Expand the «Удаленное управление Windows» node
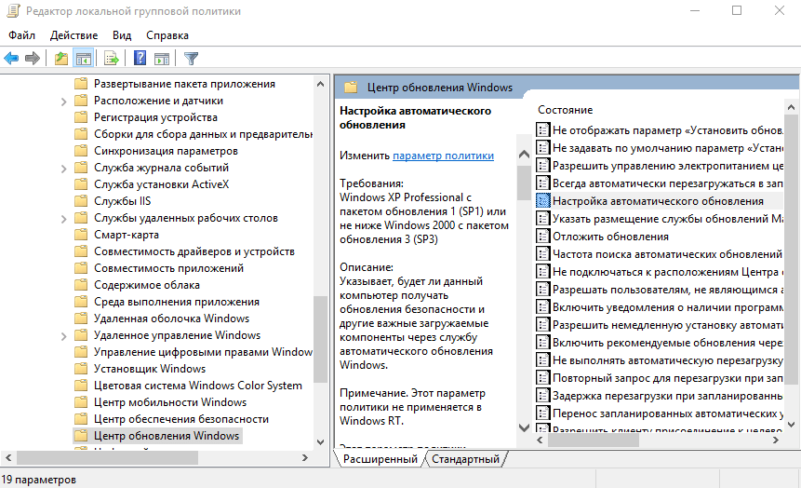Viewport: 801px width, 488px height. [x=62, y=335]
